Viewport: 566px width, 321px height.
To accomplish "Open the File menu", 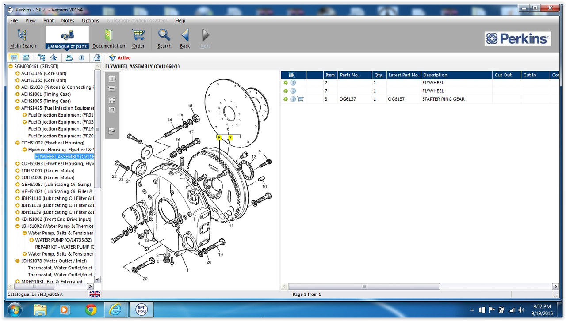I will (14, 20).
